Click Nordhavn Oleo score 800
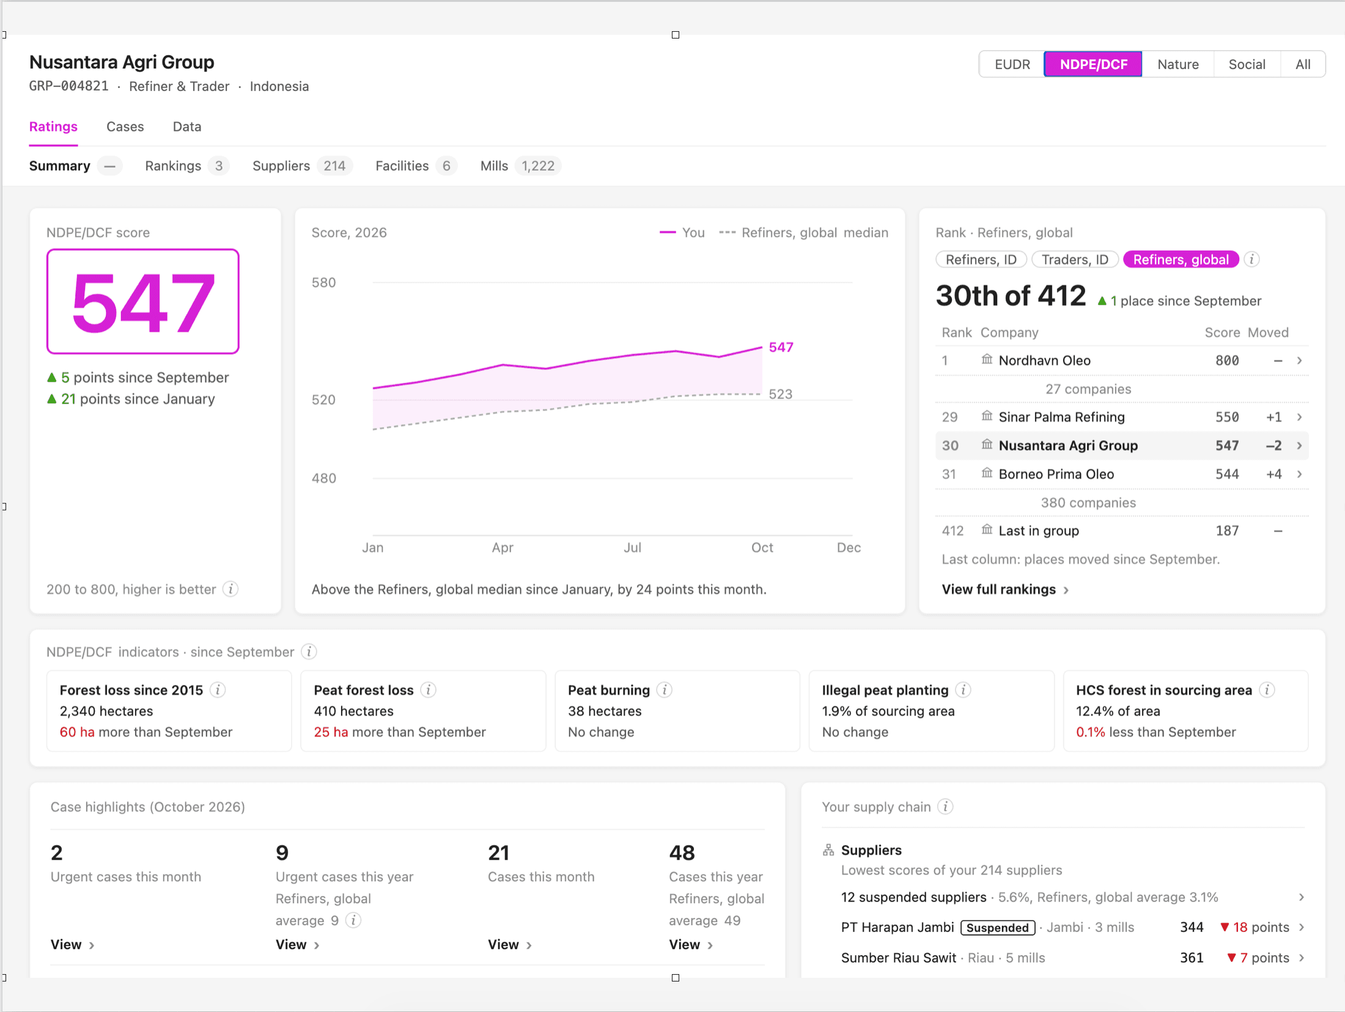The width and height of the screenshot is (1345, 1012). 1227,361
